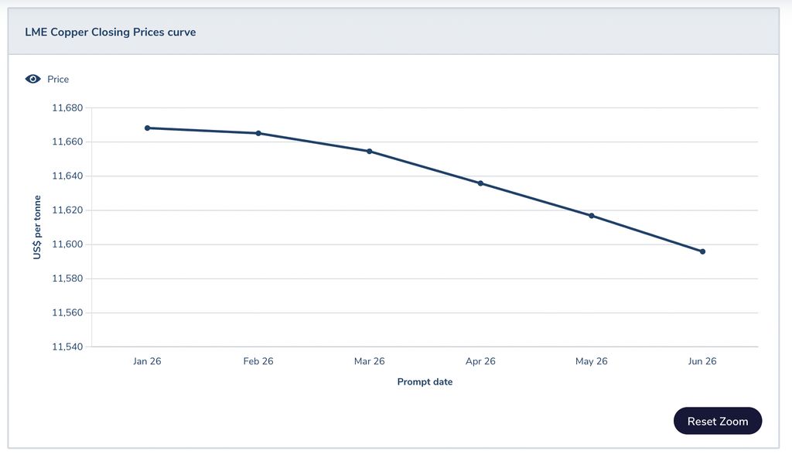
Task: Select the Jun 26 data point
Action: tap(702, 251)
